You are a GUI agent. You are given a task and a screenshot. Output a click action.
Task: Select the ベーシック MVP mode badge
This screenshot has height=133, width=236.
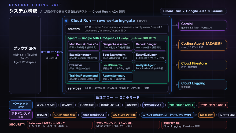(21, 105)
